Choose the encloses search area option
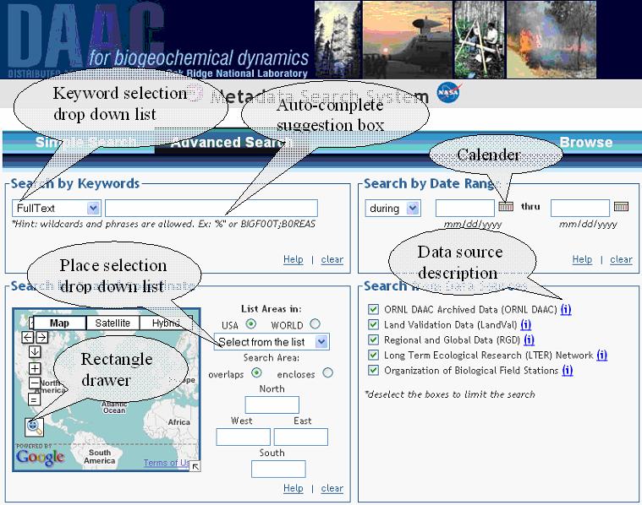Screen dimensions: 642x505 (x=327, y=373)
